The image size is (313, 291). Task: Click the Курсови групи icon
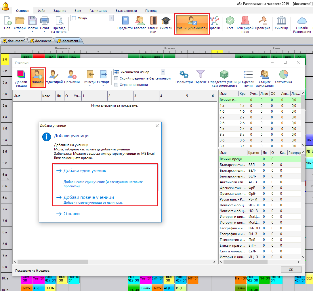248,75
